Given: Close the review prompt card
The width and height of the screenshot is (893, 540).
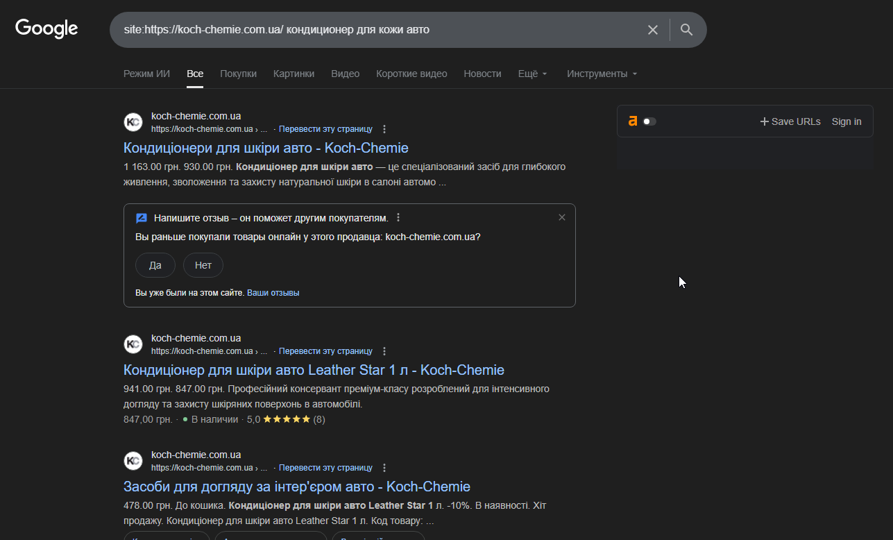Looking at the screenshot, I should pyautogui.click(x=562, y=217).
